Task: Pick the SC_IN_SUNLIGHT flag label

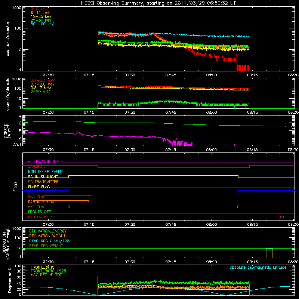Action: 43,176
